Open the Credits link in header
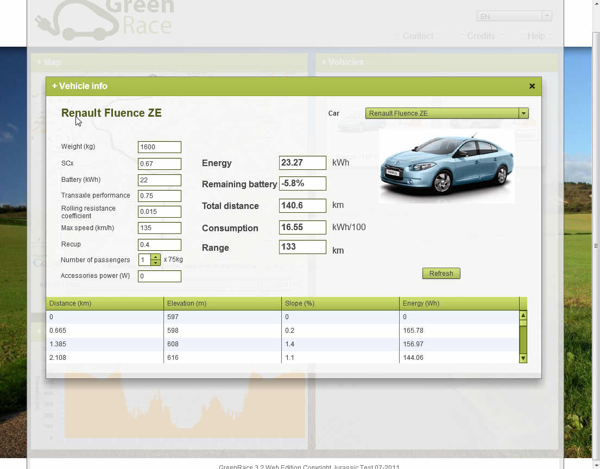600x469 pixels. coord(481,36)
